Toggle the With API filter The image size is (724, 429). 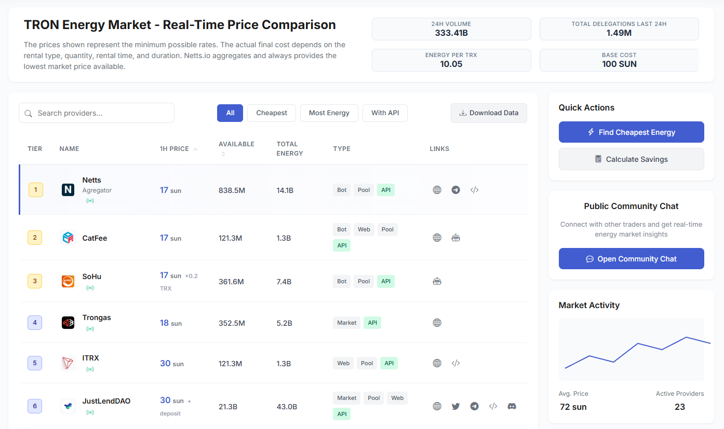pos(385,113)
